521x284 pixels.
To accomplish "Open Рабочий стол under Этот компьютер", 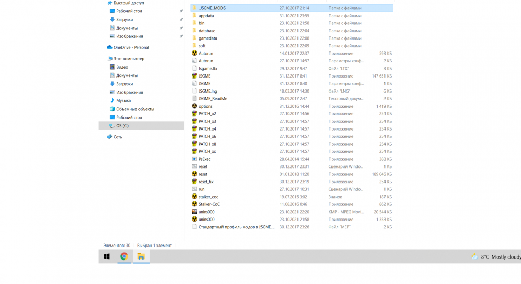I will coord(129,117).
